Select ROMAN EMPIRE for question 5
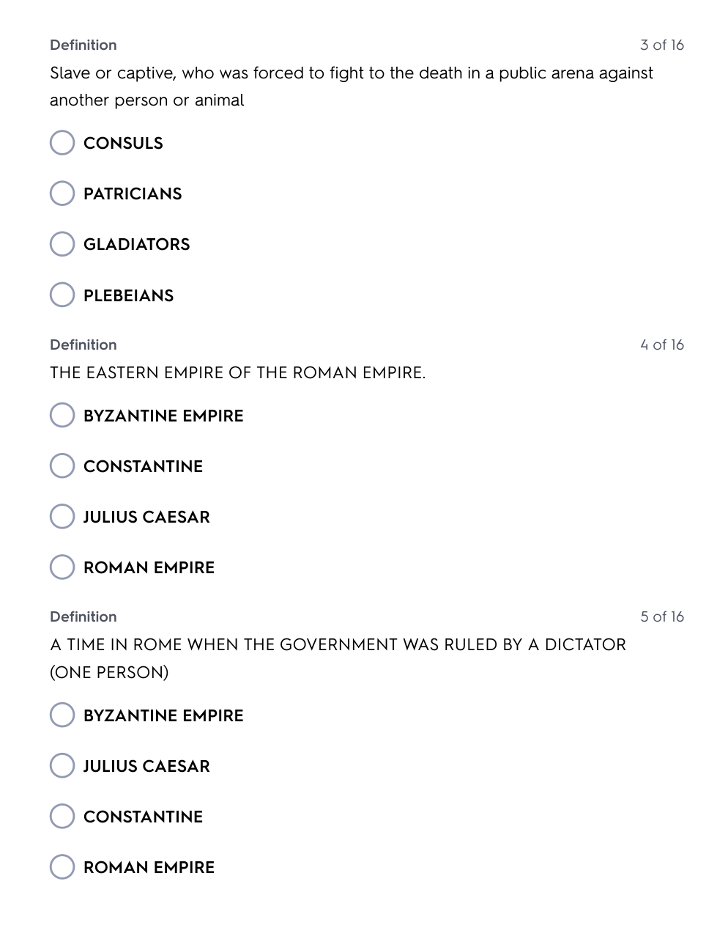 click(62, 867)
